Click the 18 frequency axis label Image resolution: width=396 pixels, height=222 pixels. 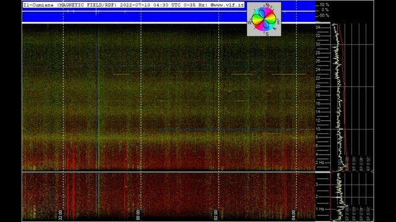coord(318,95)
